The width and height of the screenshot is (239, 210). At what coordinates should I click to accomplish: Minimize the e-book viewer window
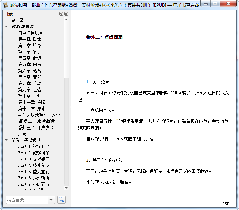[206, 4]
